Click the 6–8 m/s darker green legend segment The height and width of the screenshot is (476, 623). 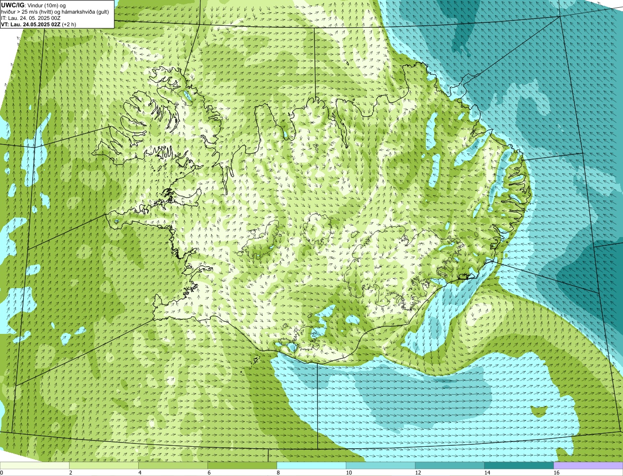(x=242, y=465)
